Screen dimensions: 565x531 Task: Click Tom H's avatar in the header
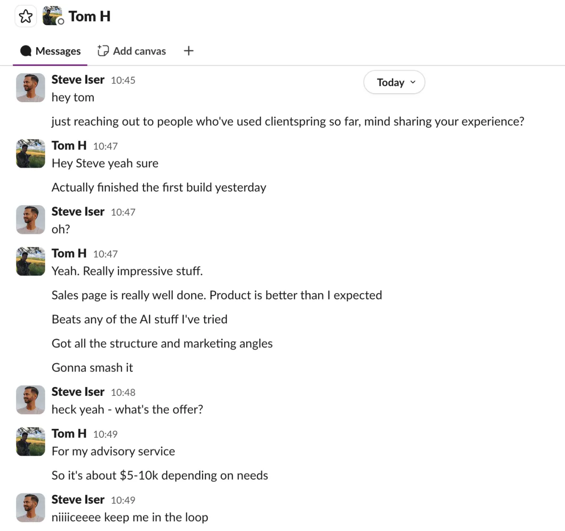pos(52,16)
